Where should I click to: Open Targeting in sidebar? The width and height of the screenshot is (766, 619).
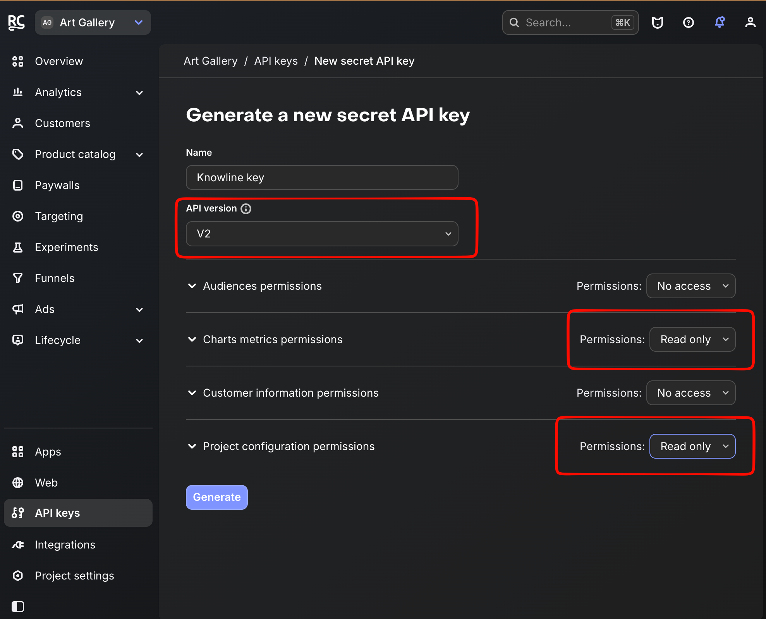(78, 216)
